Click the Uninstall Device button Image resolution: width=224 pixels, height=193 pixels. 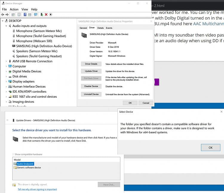(91, 94)
